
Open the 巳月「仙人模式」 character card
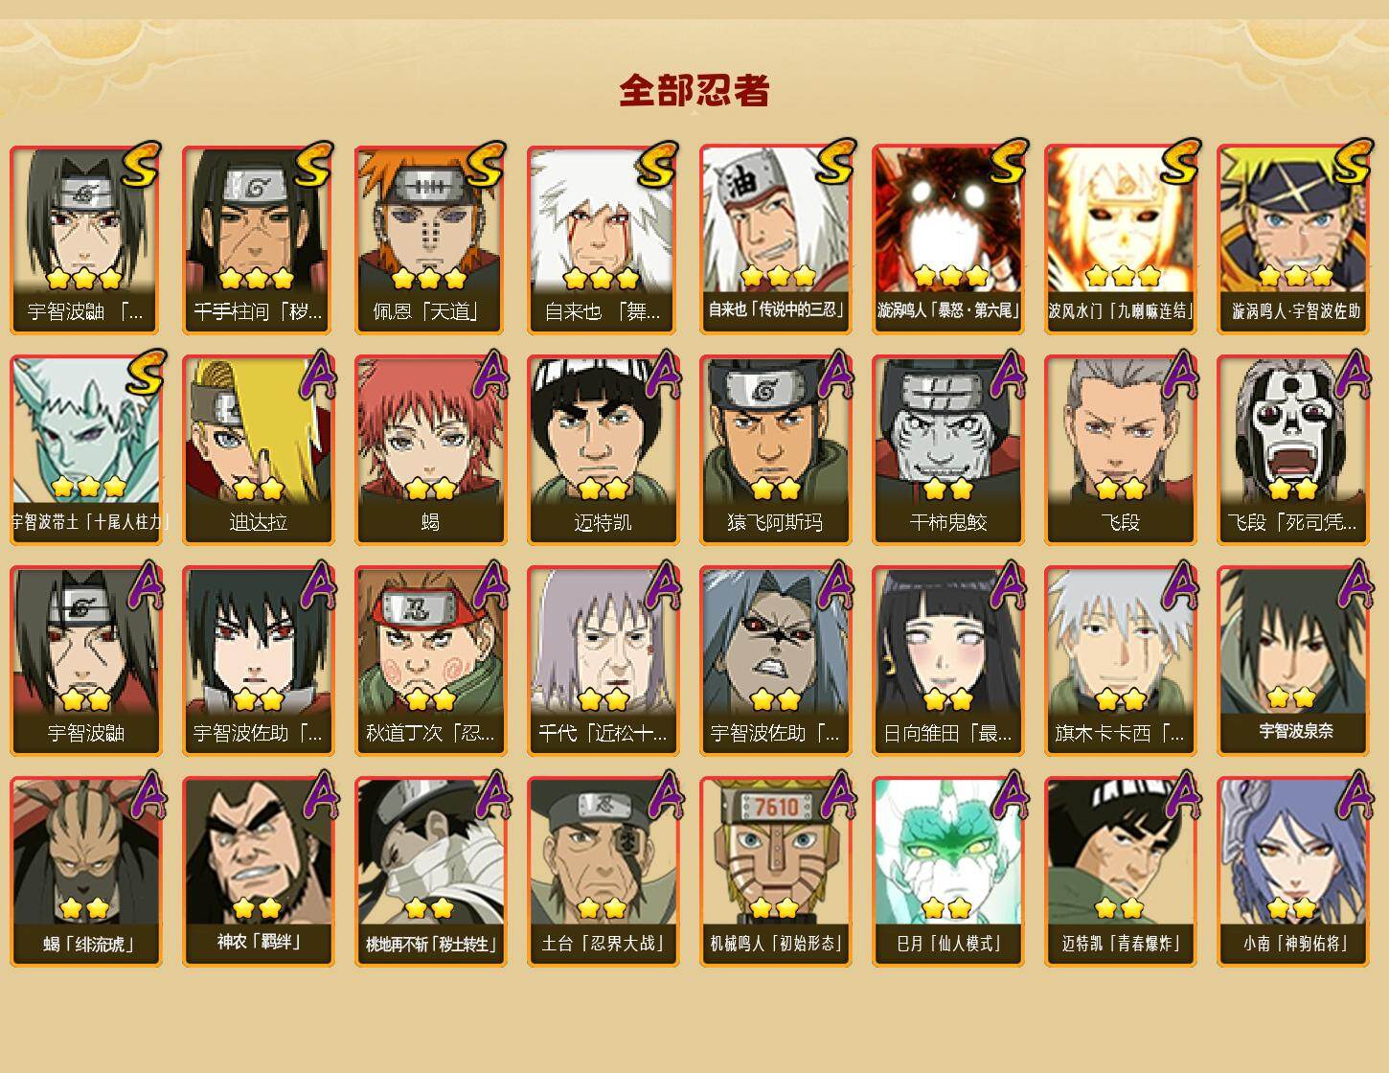pos(947,872)
